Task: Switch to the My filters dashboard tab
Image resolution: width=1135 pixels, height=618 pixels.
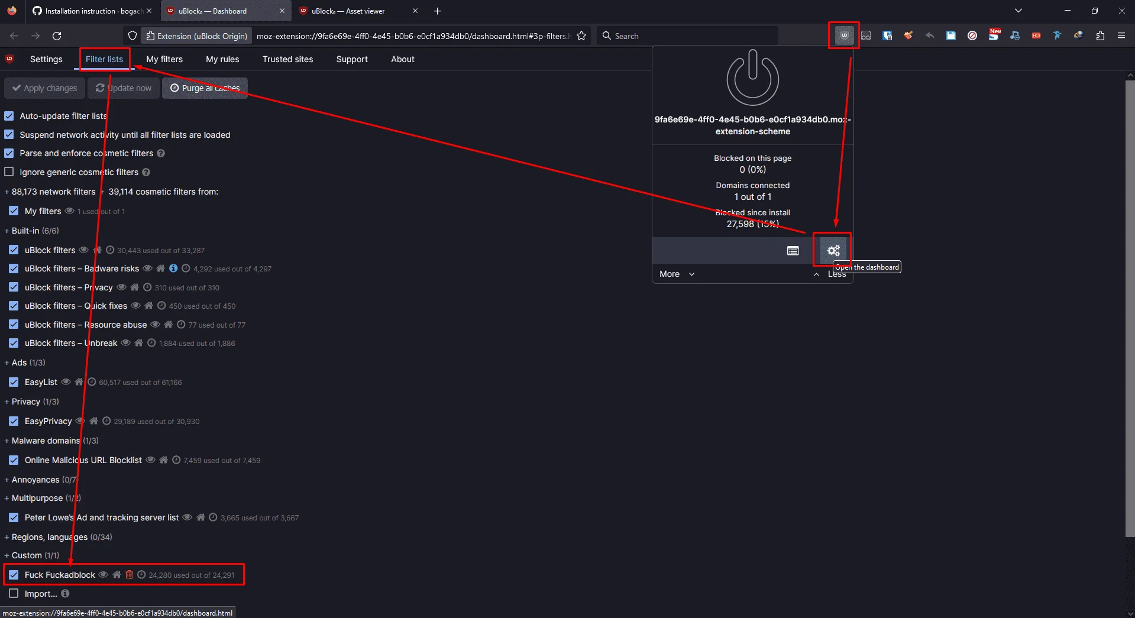Action: 164,59
